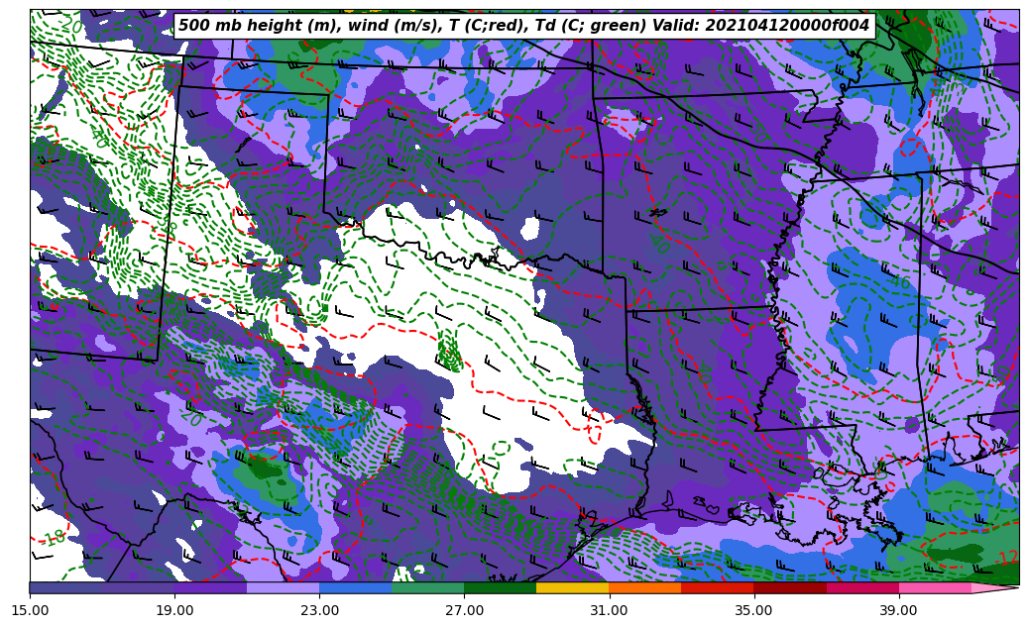Click the yellow segment of the colorbar

coord(572,588)
